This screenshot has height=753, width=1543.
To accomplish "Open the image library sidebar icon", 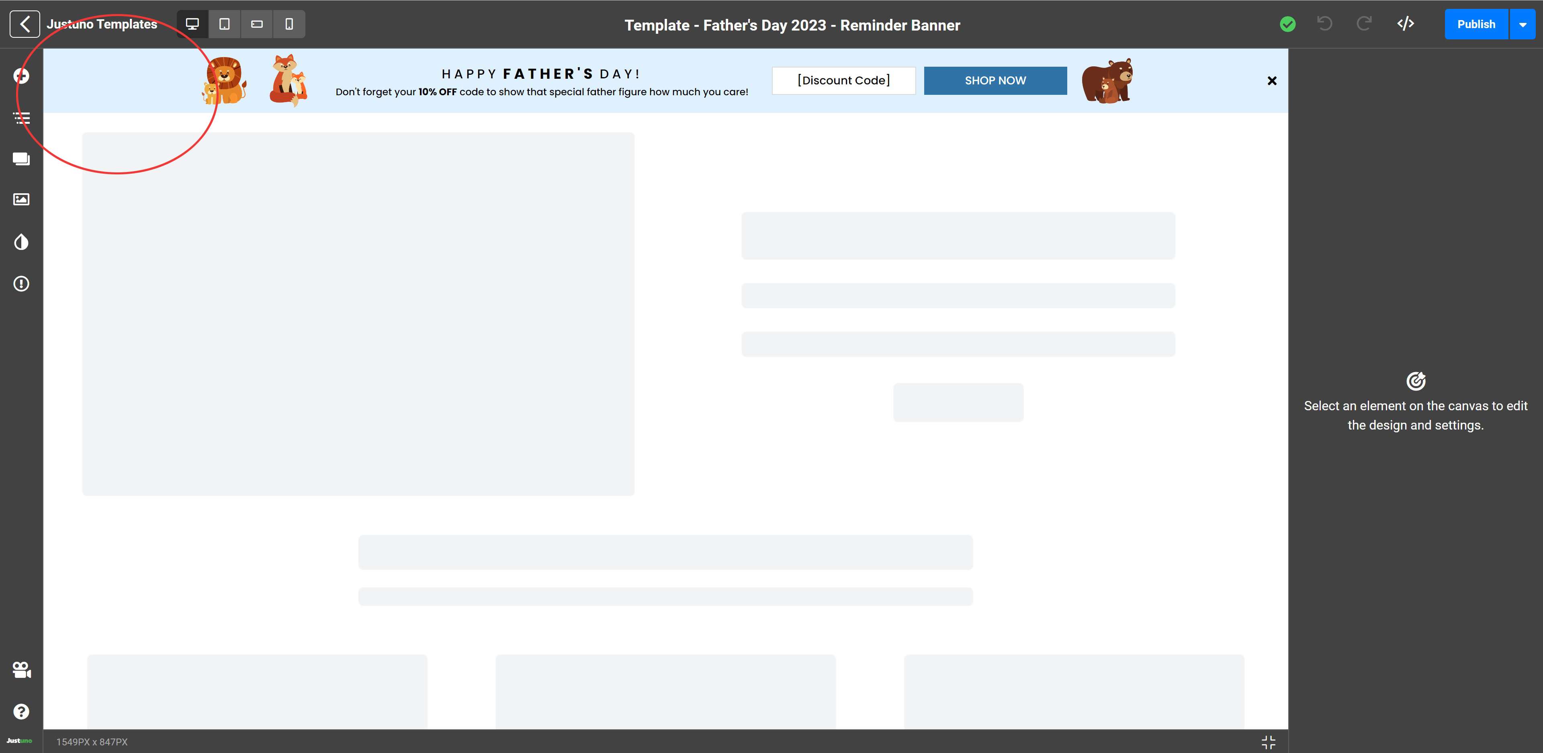I will [x=22, y=199].
